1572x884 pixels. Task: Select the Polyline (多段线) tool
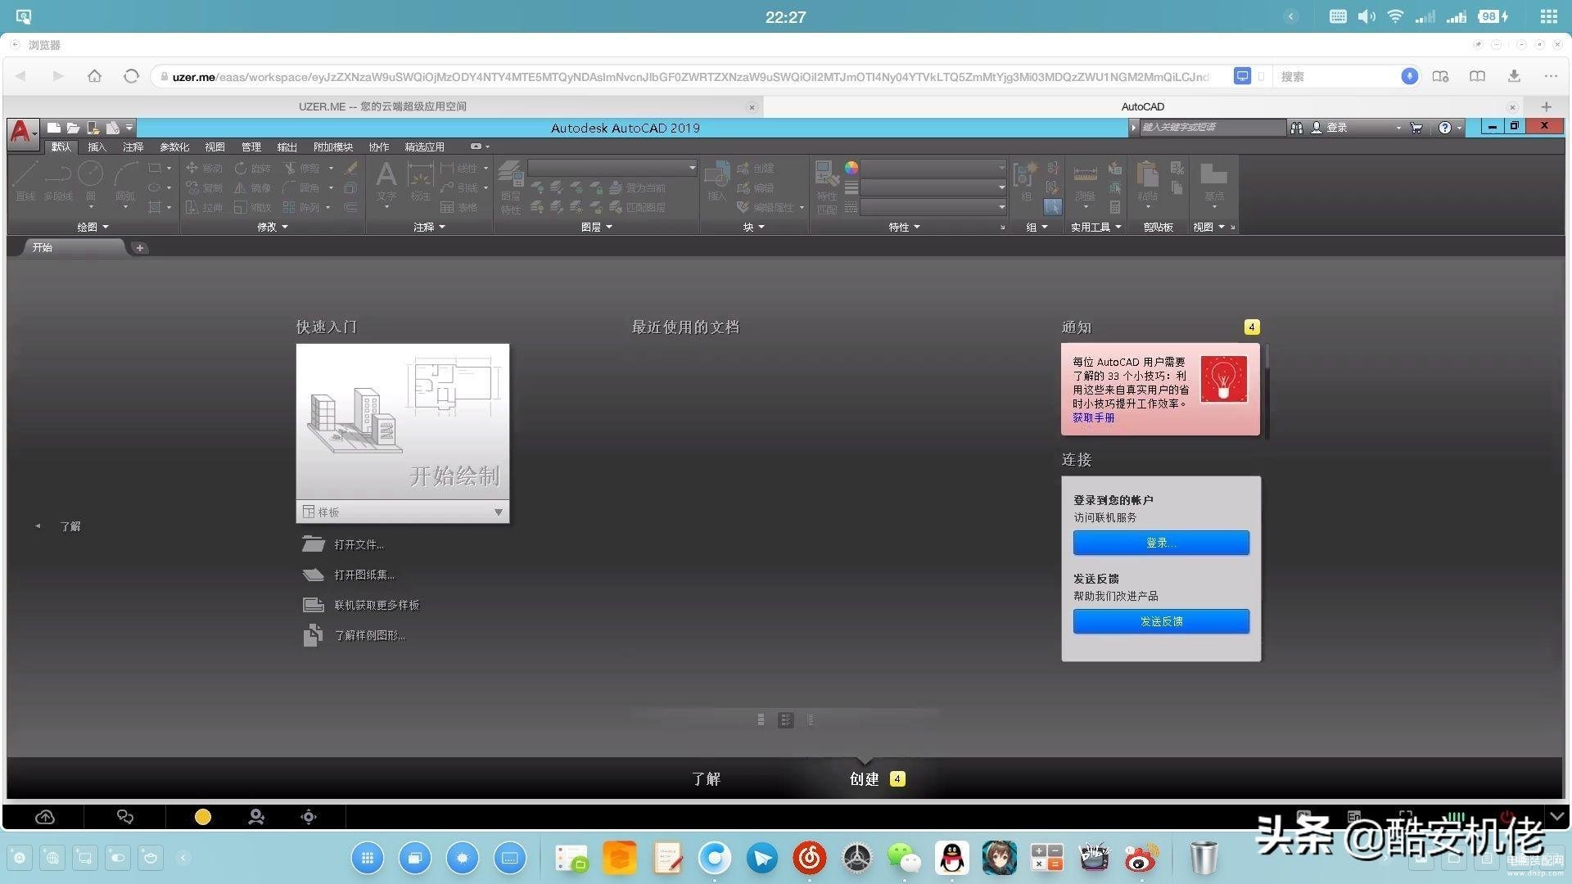[x=58, y=181]
